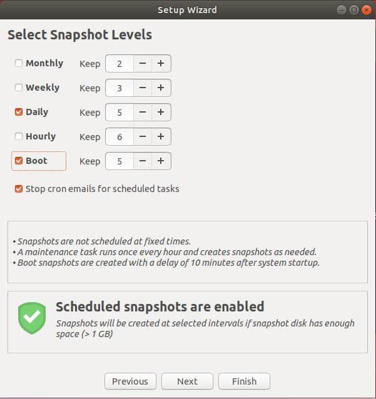The width and height of the screenshot is (376, 399).
Task: Decrease the Monthly keep count with minus
Action: (143, 63)
